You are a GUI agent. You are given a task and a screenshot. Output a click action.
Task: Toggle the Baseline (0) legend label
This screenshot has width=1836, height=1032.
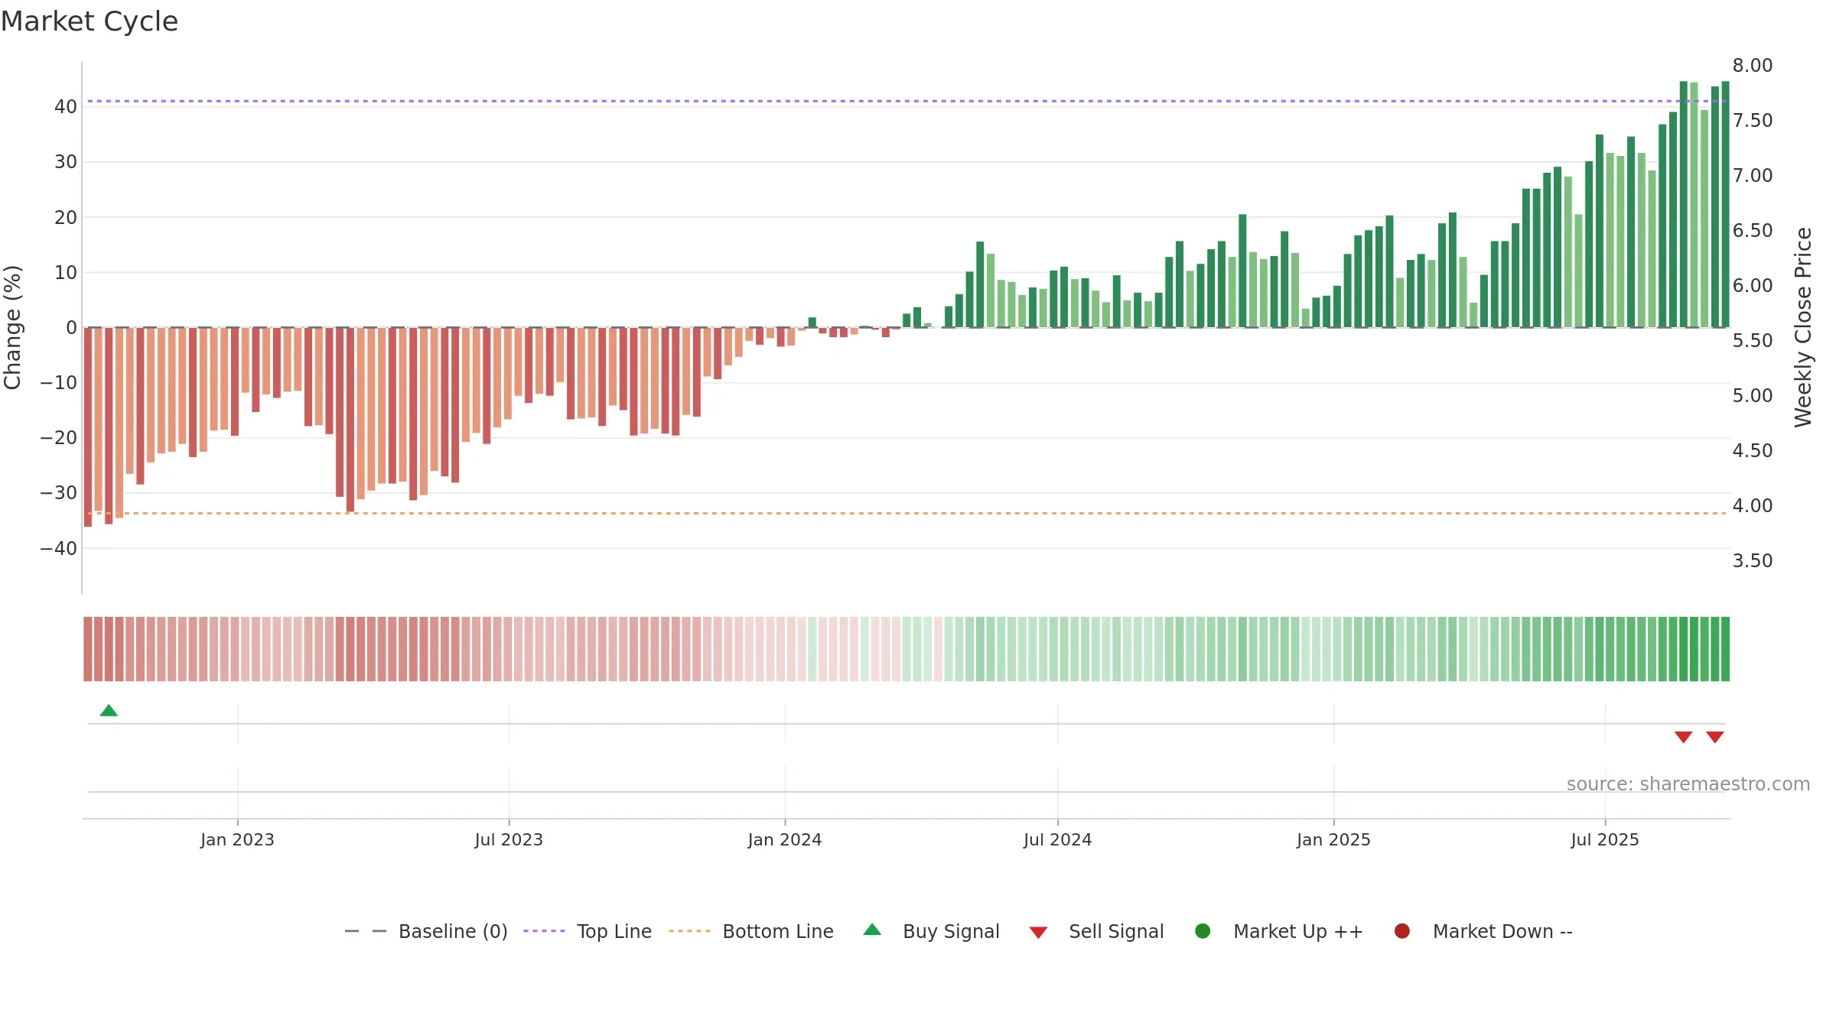coord(453,931)
